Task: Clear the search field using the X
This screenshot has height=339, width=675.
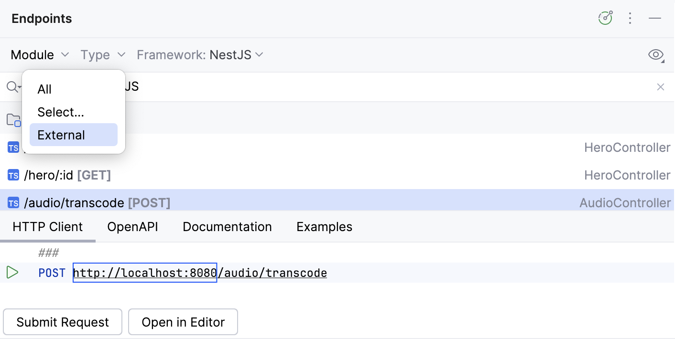Action: coord(661,87)
